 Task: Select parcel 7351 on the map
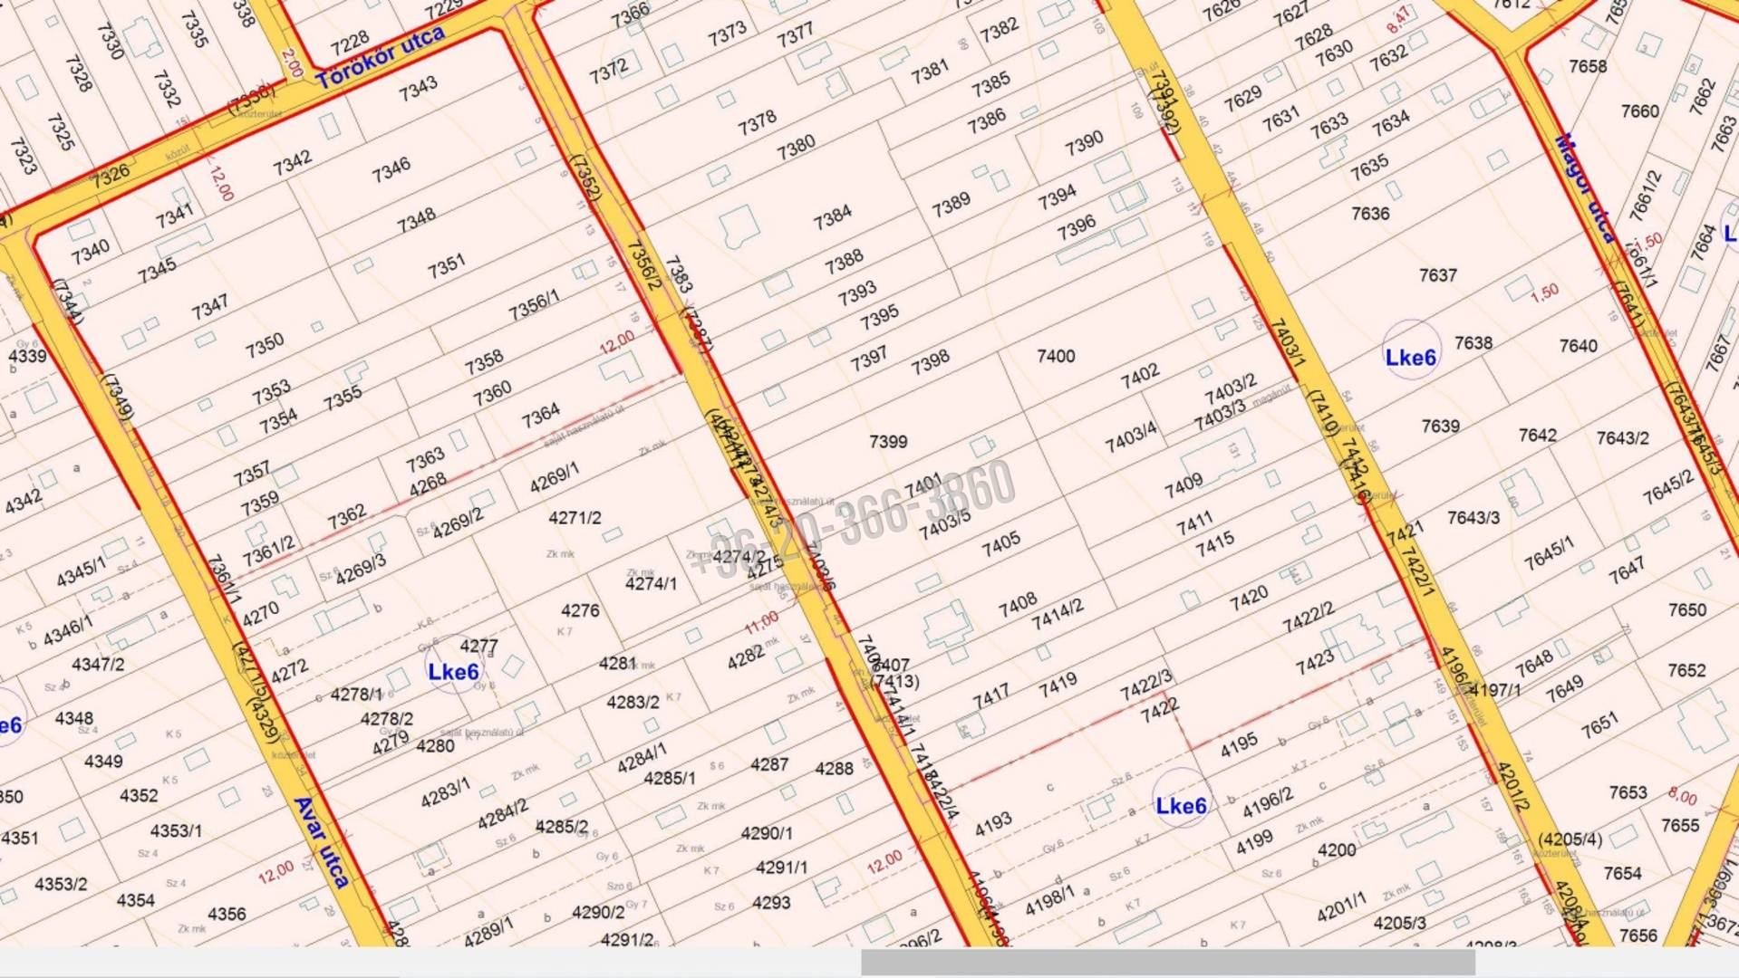tap(446, 266)
